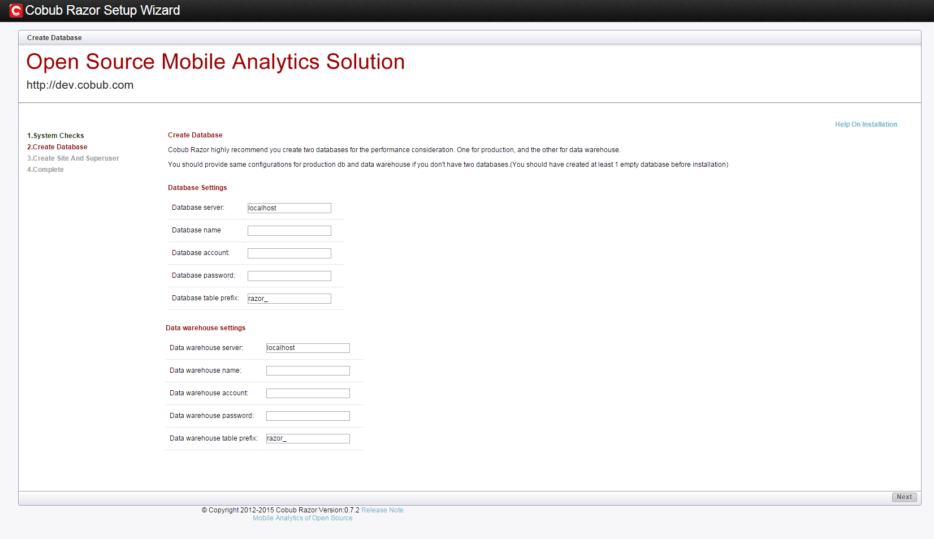The width and height of the screenshot is (934, 539).
Task: Click the Open Source Mobile Analytics Solution heading
Action: 215,62
